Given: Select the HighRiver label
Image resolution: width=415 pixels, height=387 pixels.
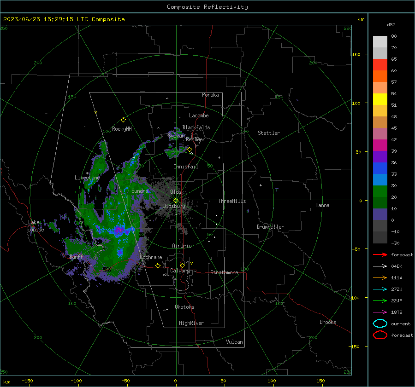Looking at the screenshot, I should coord(191,323).
